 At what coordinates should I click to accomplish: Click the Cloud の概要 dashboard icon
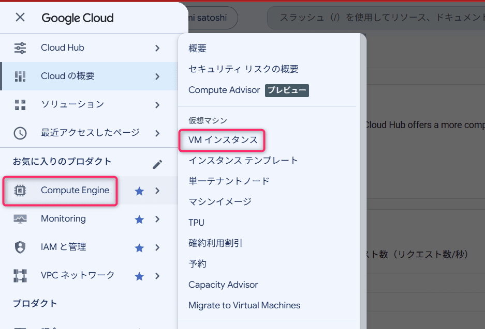coord(20,76)
